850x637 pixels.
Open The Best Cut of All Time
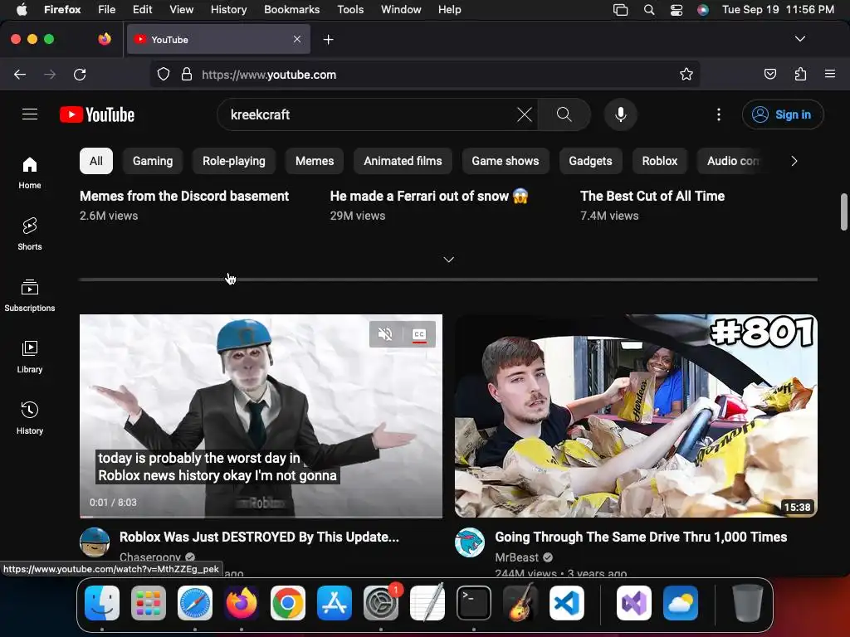coord(652,196)
